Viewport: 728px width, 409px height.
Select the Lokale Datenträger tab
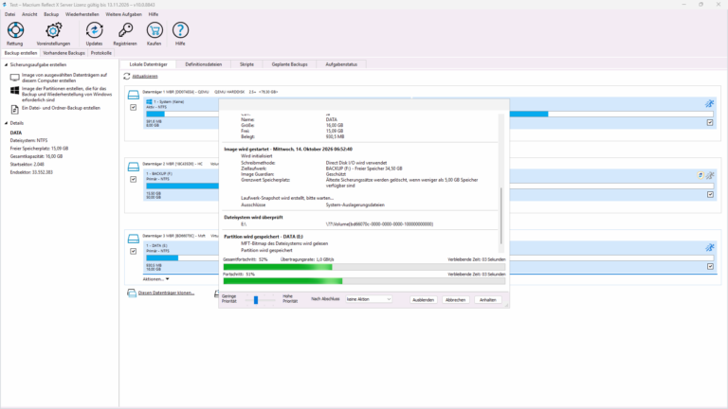148,64
